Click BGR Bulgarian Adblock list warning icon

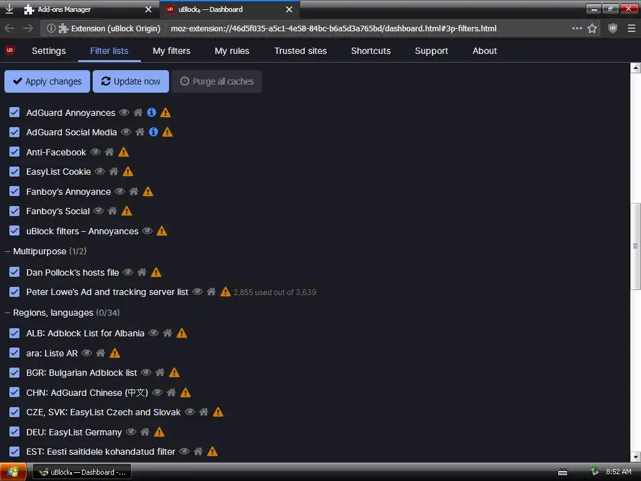pyautogui.click(x=174, y=372)
